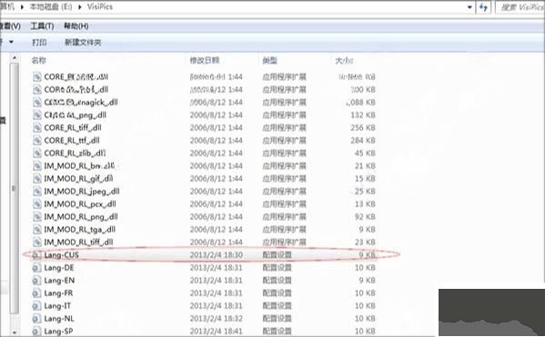Screen dimensions: 545x337
Task: Select the file named Lang-CUS
Action: tap(62, 255)
